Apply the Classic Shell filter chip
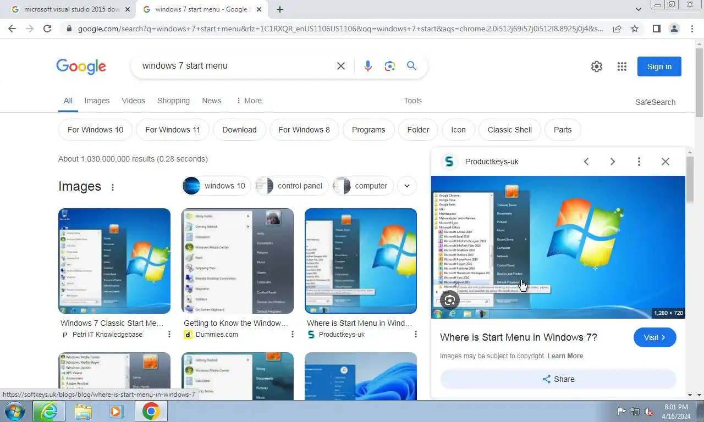This screenshot has height=422, width=704. pyautogui.click(x=510, y=130)
